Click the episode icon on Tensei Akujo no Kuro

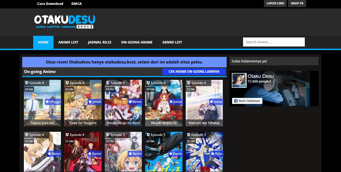coord(108,82)
